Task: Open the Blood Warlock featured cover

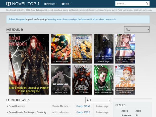Action: point(29,64)
